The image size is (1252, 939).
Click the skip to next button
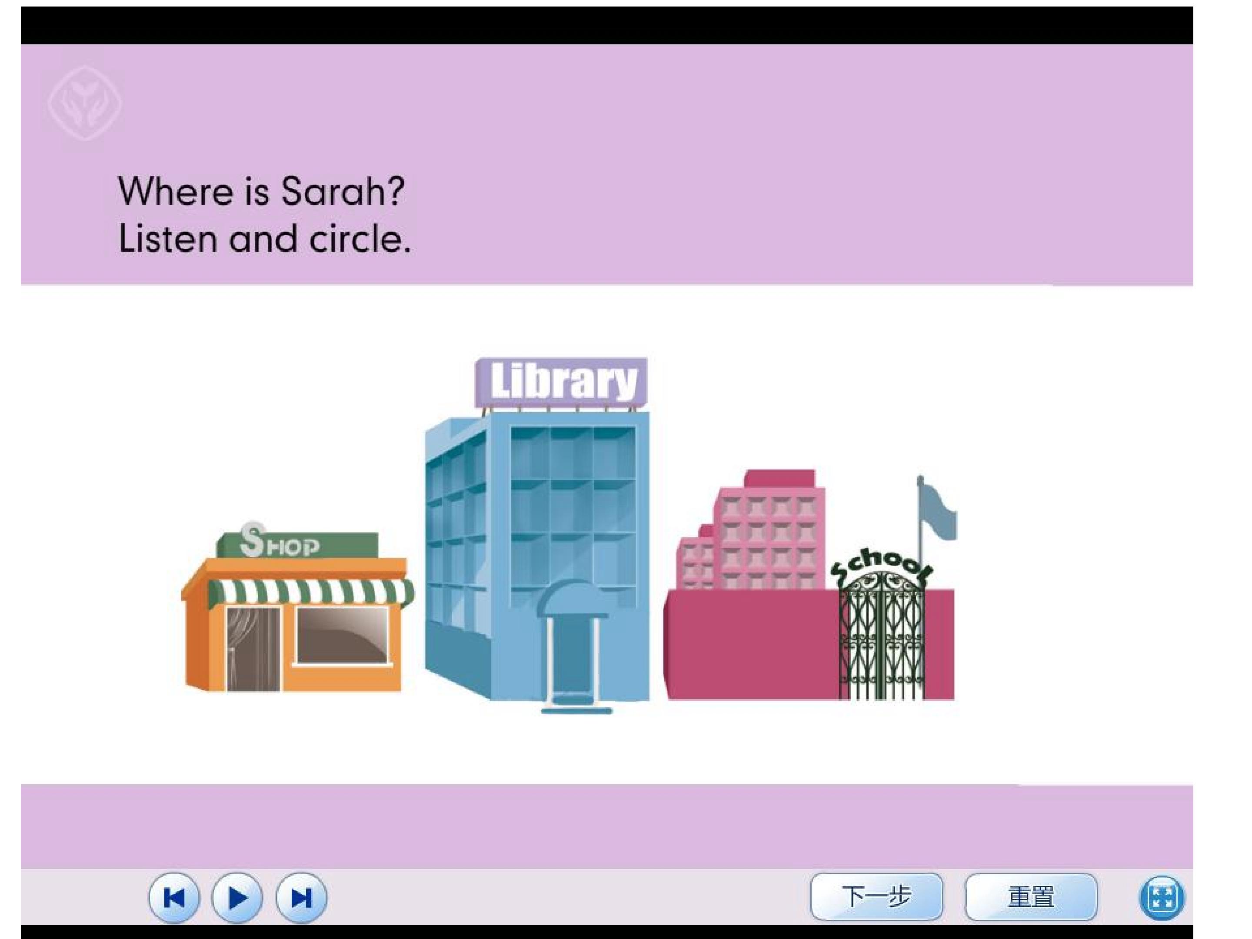300,898
